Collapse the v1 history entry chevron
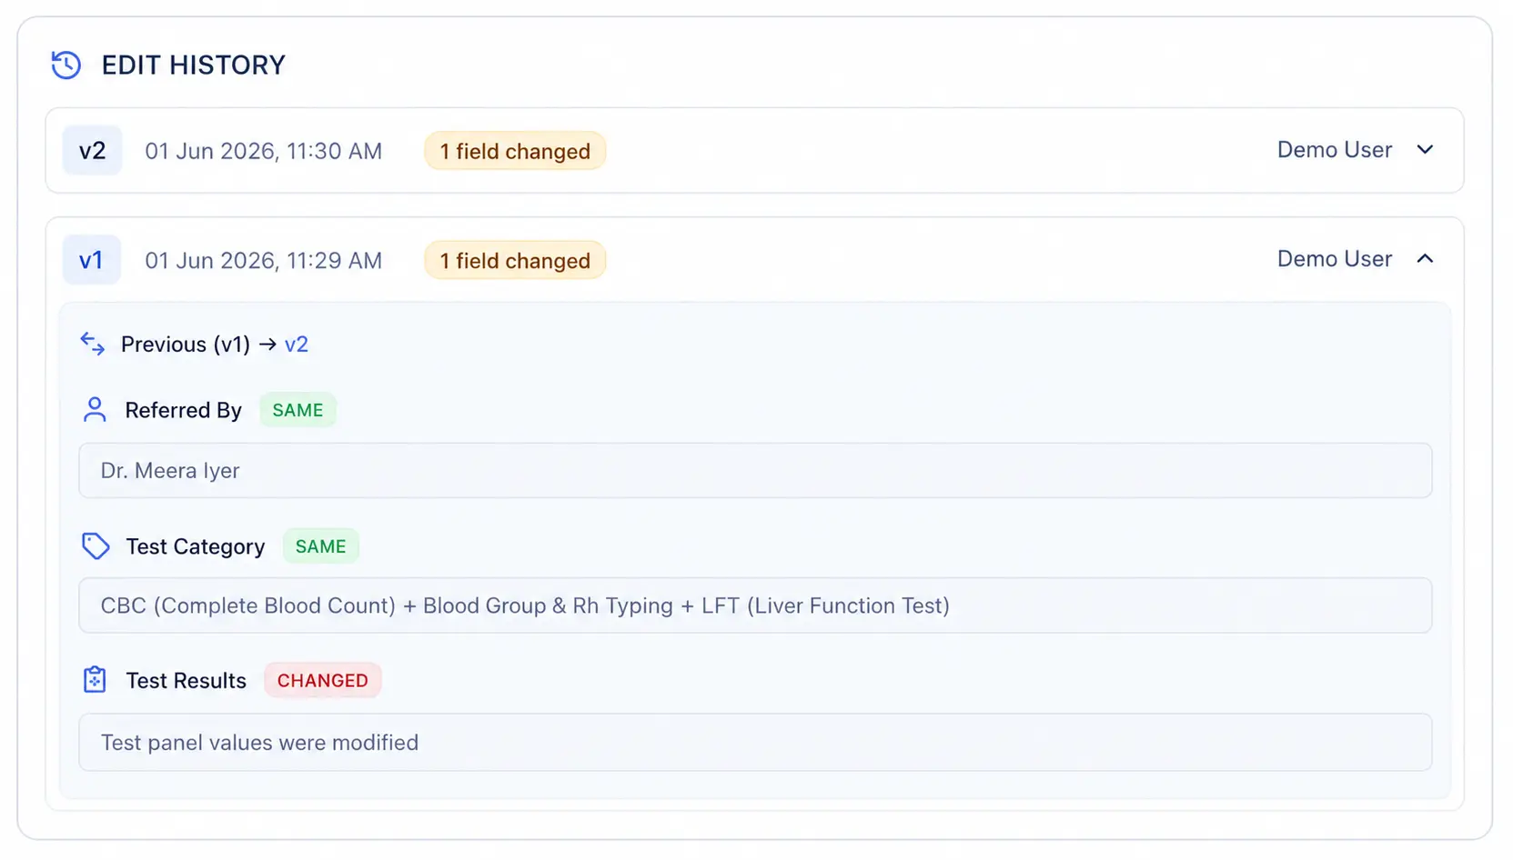The image size is (1513, 860). (x=1425, y=259)
